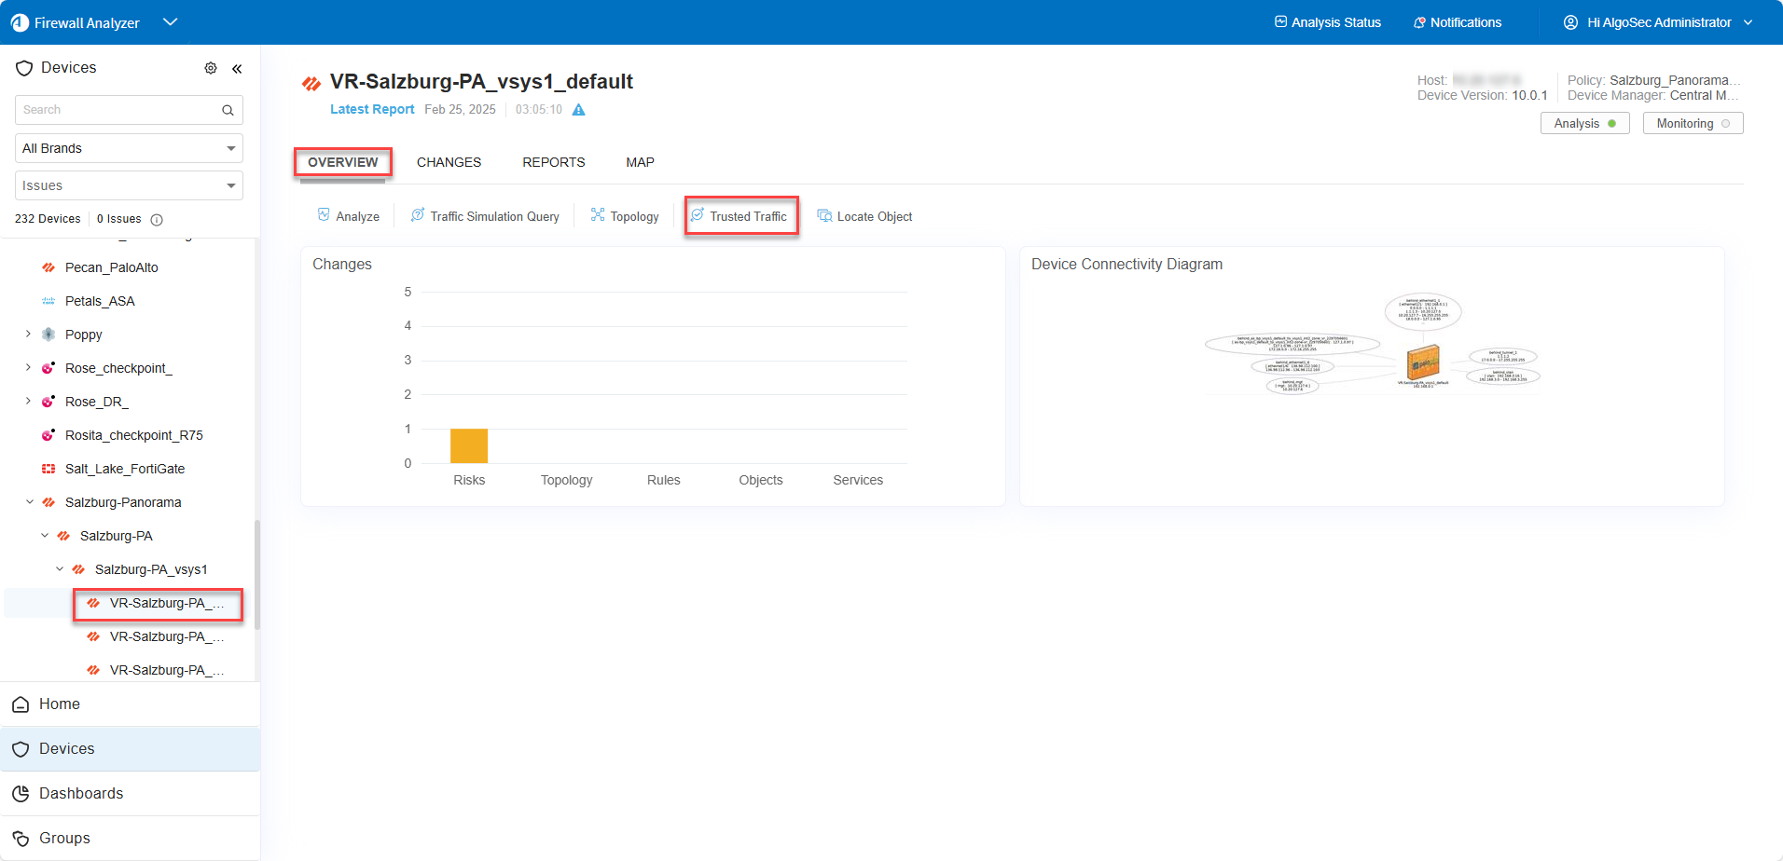Switch to the REPORTS tab
Image resolution: width=1783 pixels, height=861 pixels.
[x=553, y=162]
